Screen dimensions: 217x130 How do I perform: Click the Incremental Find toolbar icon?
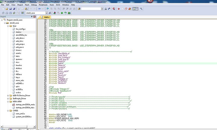tap(109, 9)
